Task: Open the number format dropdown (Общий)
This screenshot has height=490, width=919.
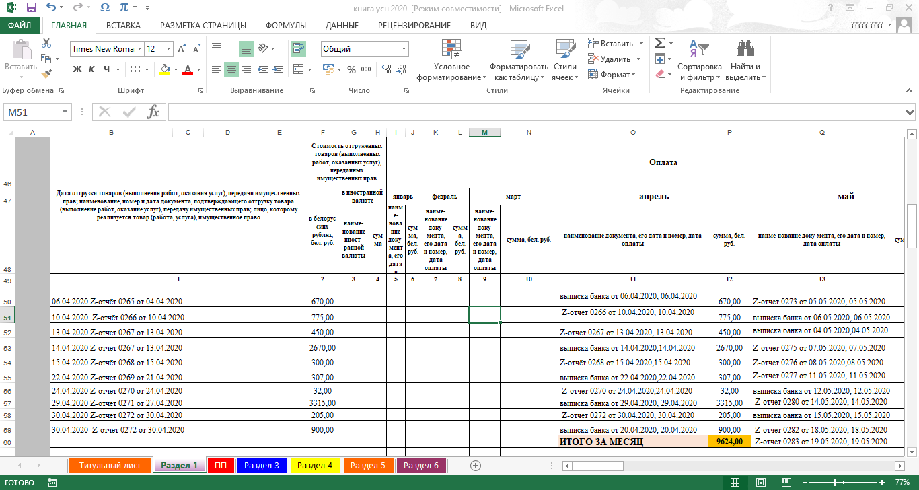Action: click(404, 49)
